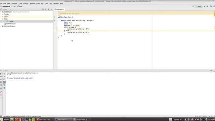Click Exit icon in Run panel

(x=1, y=85)
